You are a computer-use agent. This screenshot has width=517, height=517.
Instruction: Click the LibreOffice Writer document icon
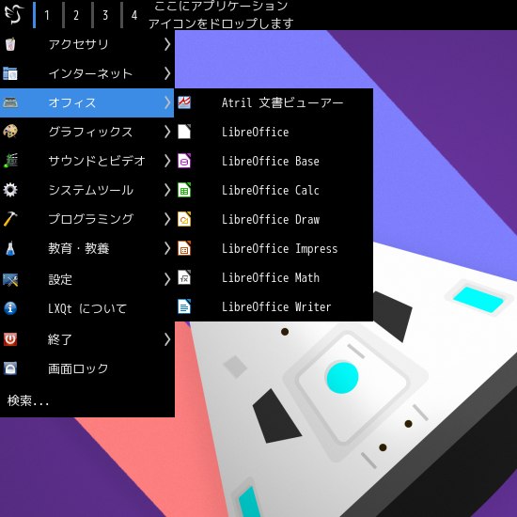pyautogui.click(x=184, y=306)
